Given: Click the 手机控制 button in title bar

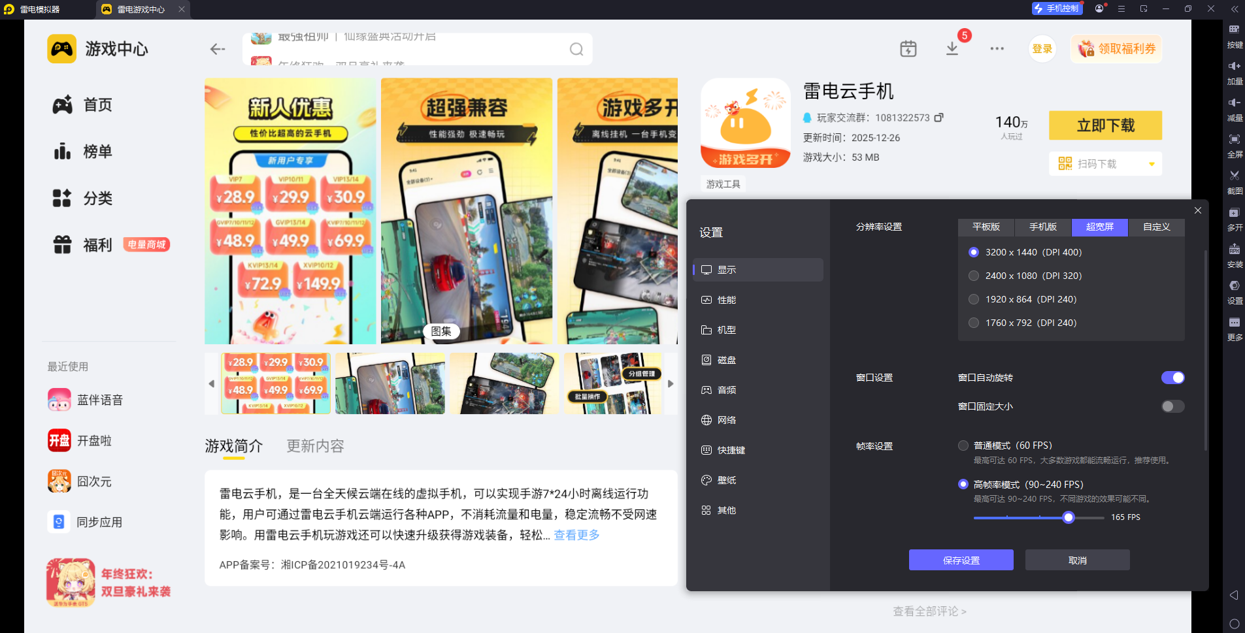Looking at the screenshot, I should (x=1057, y=8).
